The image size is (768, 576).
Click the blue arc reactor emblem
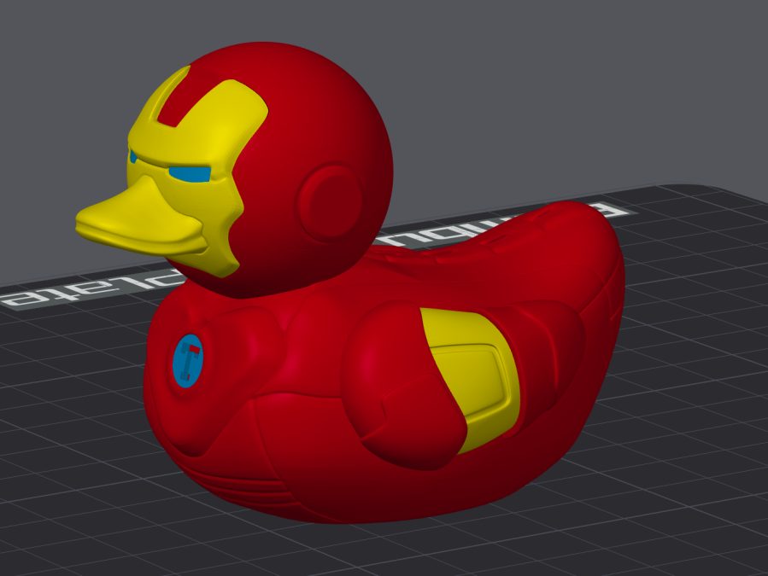pyautogui.click(x=188, y=361)
